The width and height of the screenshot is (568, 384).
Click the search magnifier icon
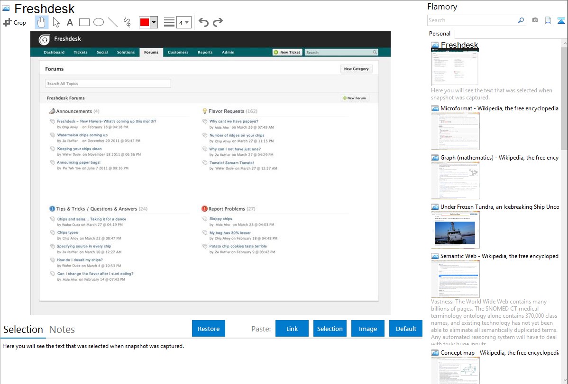[x=521, y=20]
